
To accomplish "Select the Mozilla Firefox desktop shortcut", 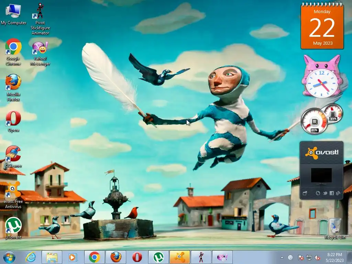I will (13, 88).
